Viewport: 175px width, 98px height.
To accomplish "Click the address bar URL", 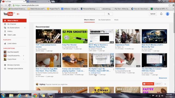I will (27, 5).
